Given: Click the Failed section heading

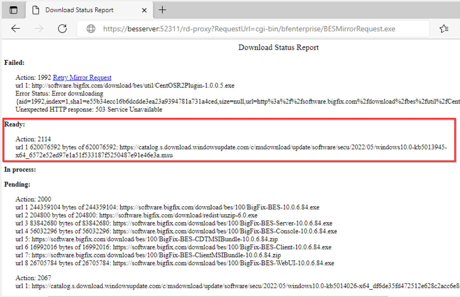Looking at the screenshot, I should click(14, 63).
